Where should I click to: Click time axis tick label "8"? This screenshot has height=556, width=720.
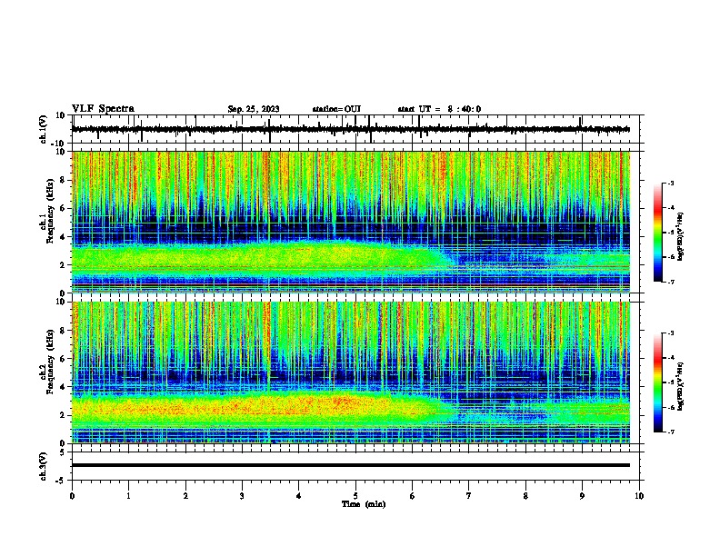pos(525,496)
